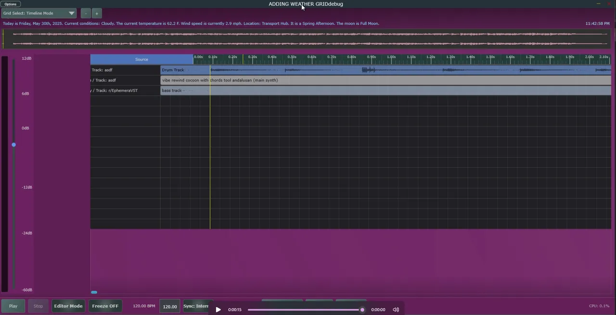
Task: Select the Source column header
Action: (141, 60)
